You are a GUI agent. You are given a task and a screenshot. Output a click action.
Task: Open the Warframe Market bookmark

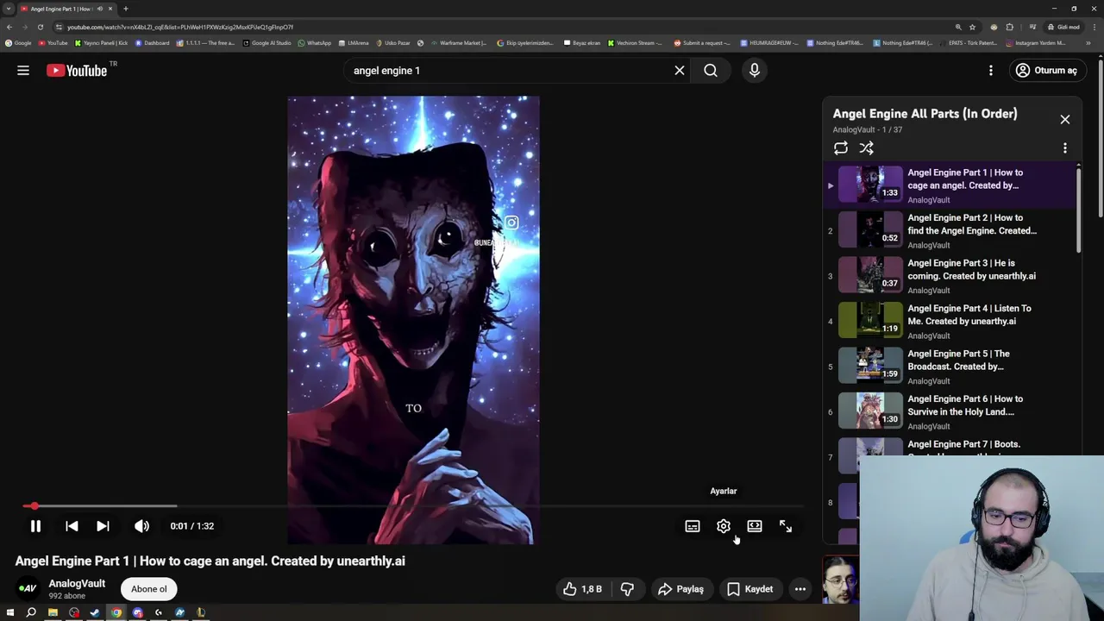coord(458,42)
